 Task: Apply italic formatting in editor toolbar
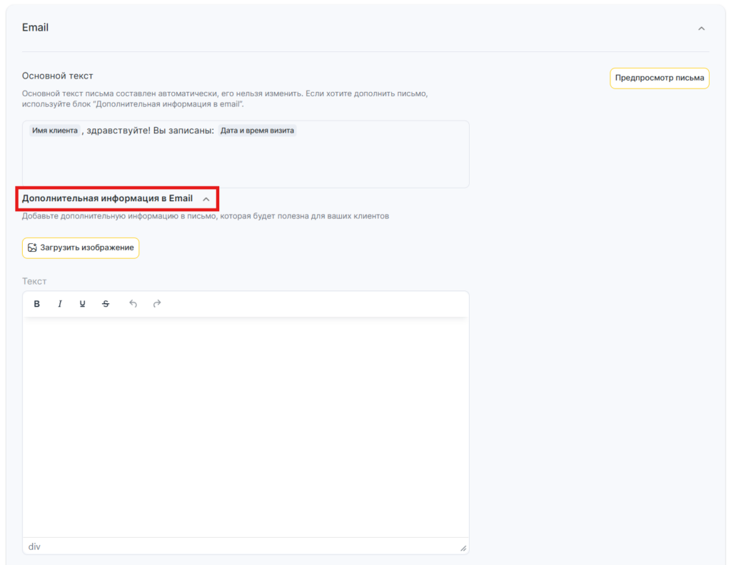[x=60, y=304]
